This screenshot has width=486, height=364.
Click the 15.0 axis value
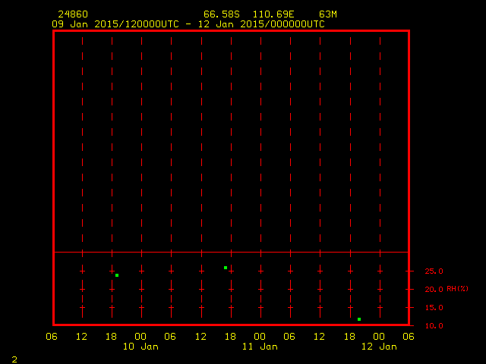coord(434,308)
